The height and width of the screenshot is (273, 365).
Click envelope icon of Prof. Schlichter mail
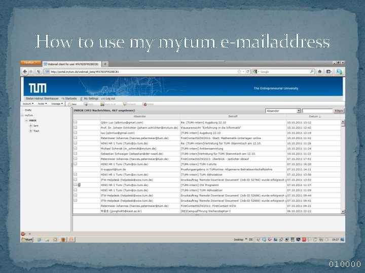(76, 127)
